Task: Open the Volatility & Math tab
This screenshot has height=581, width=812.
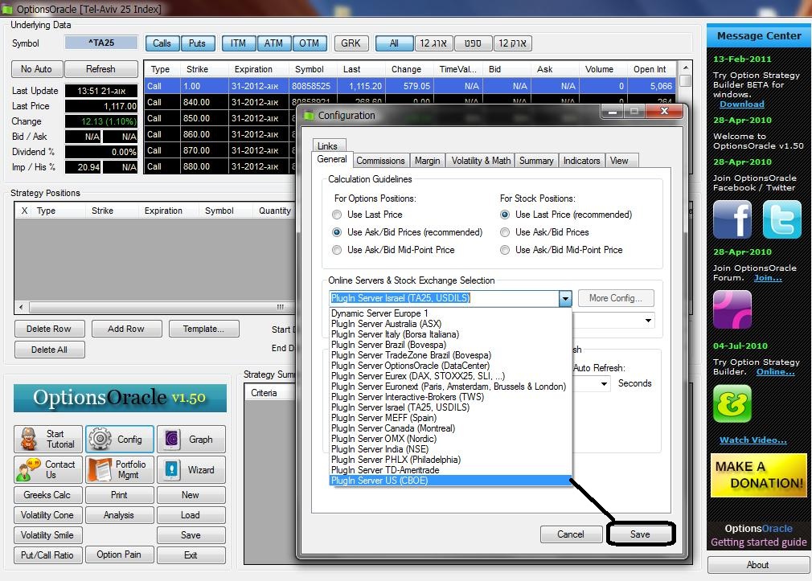Action: click(481, 161)
